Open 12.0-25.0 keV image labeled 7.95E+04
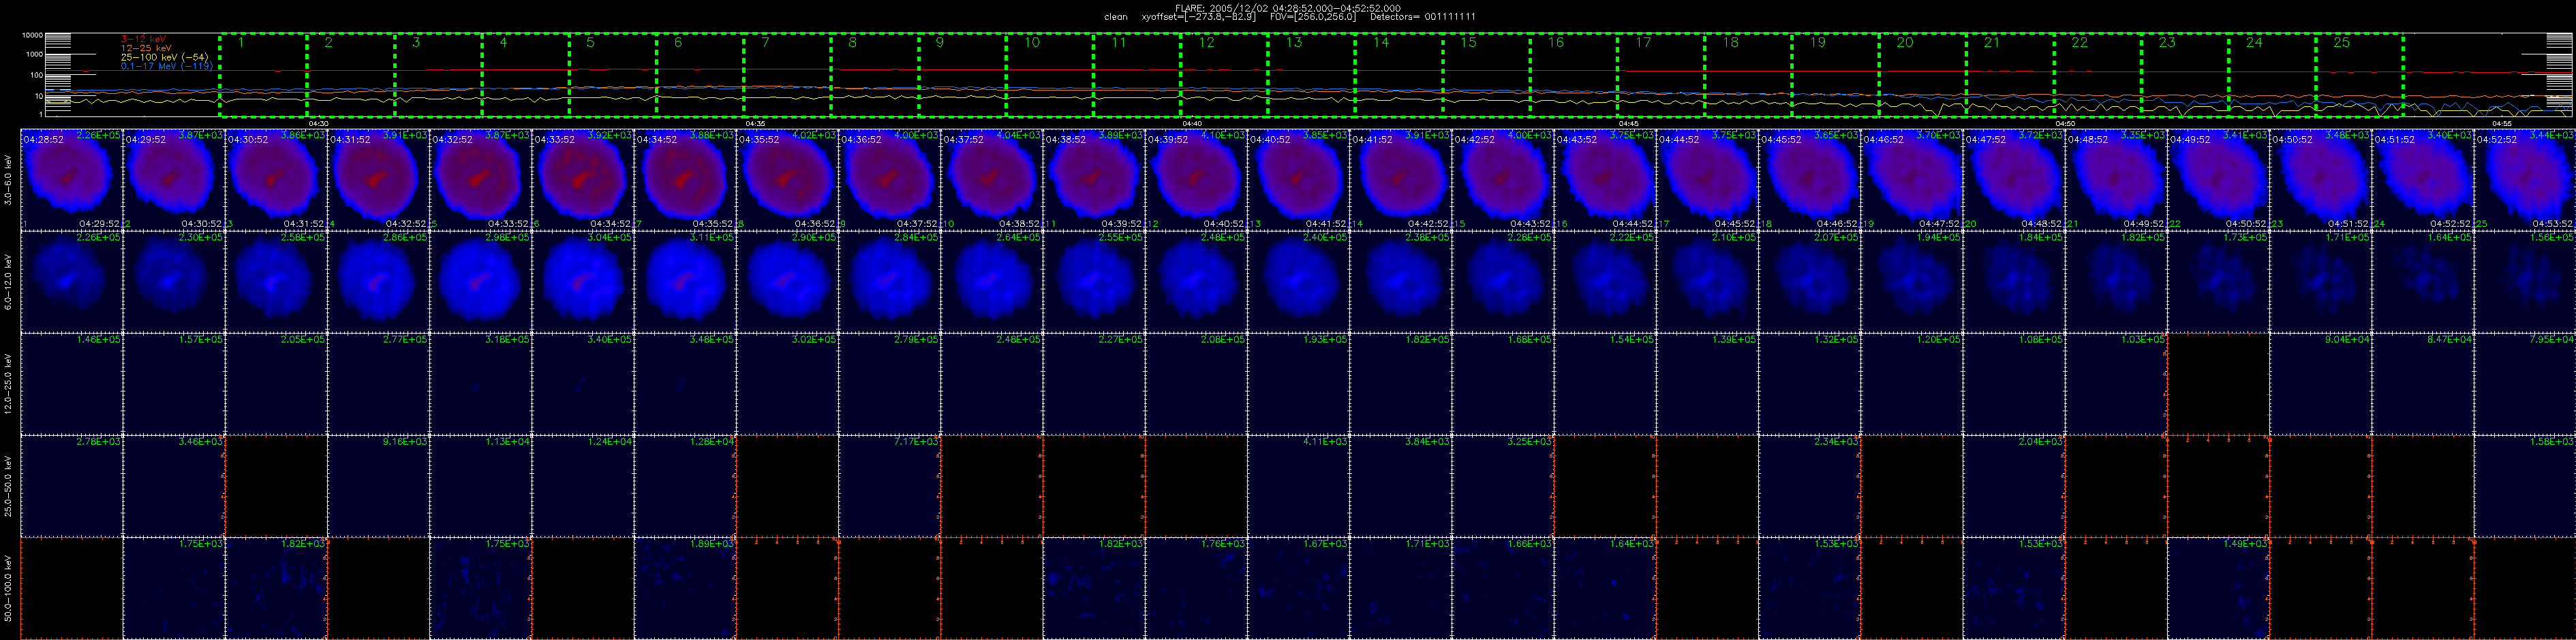2576x640 pixels. click(x=2525, y=383)
